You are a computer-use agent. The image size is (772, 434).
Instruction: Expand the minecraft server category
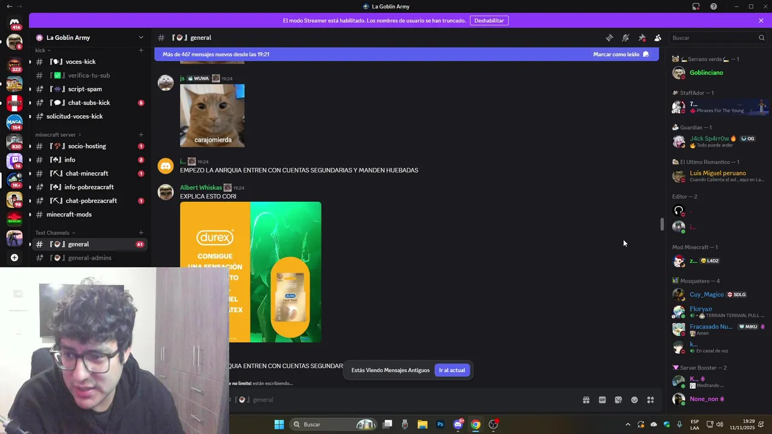59,134
